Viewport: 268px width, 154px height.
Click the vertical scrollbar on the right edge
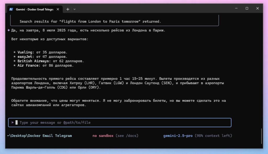click(x=261, y=136)
